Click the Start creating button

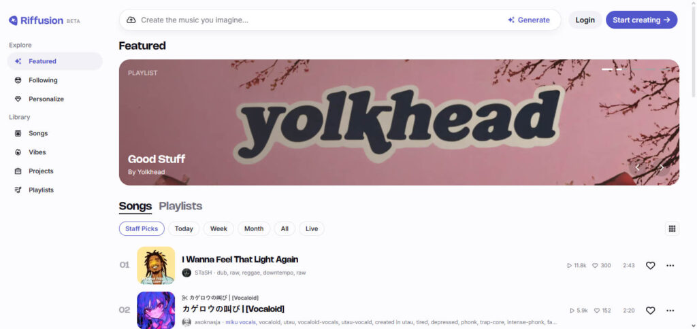(x=641, y=20)
